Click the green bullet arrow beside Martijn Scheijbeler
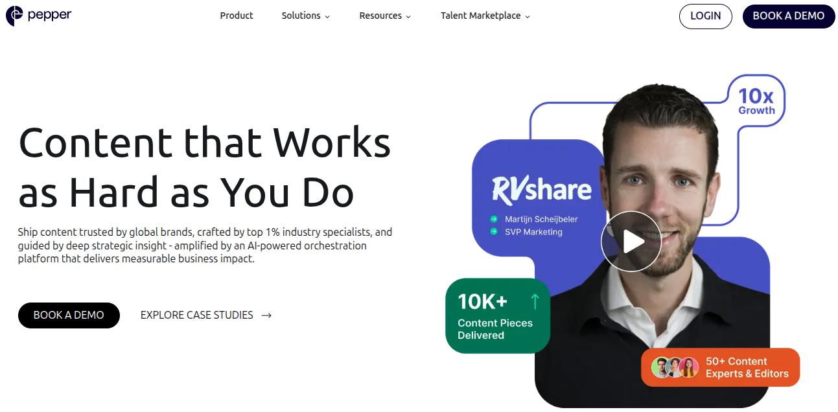Screen dimensions: 838x412 494,219
